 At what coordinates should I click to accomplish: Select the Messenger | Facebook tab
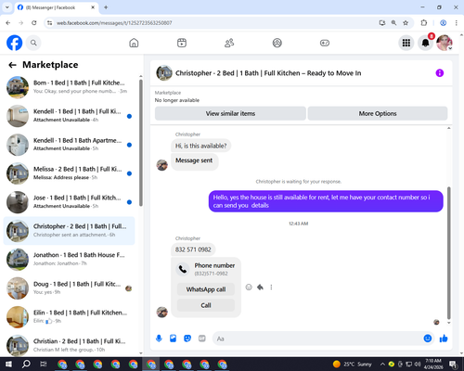pos(56,7)
